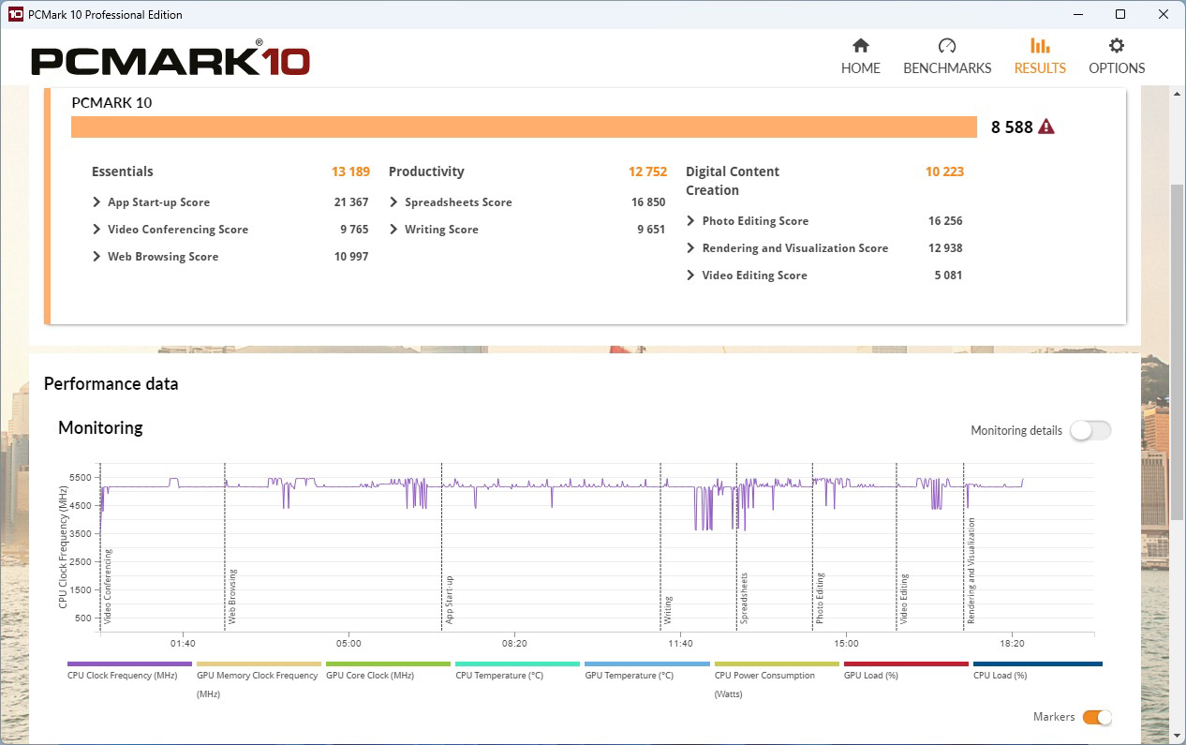Screen dimensions: 1186x745
Task: Click the Writing chart marker
Action: 668,610
